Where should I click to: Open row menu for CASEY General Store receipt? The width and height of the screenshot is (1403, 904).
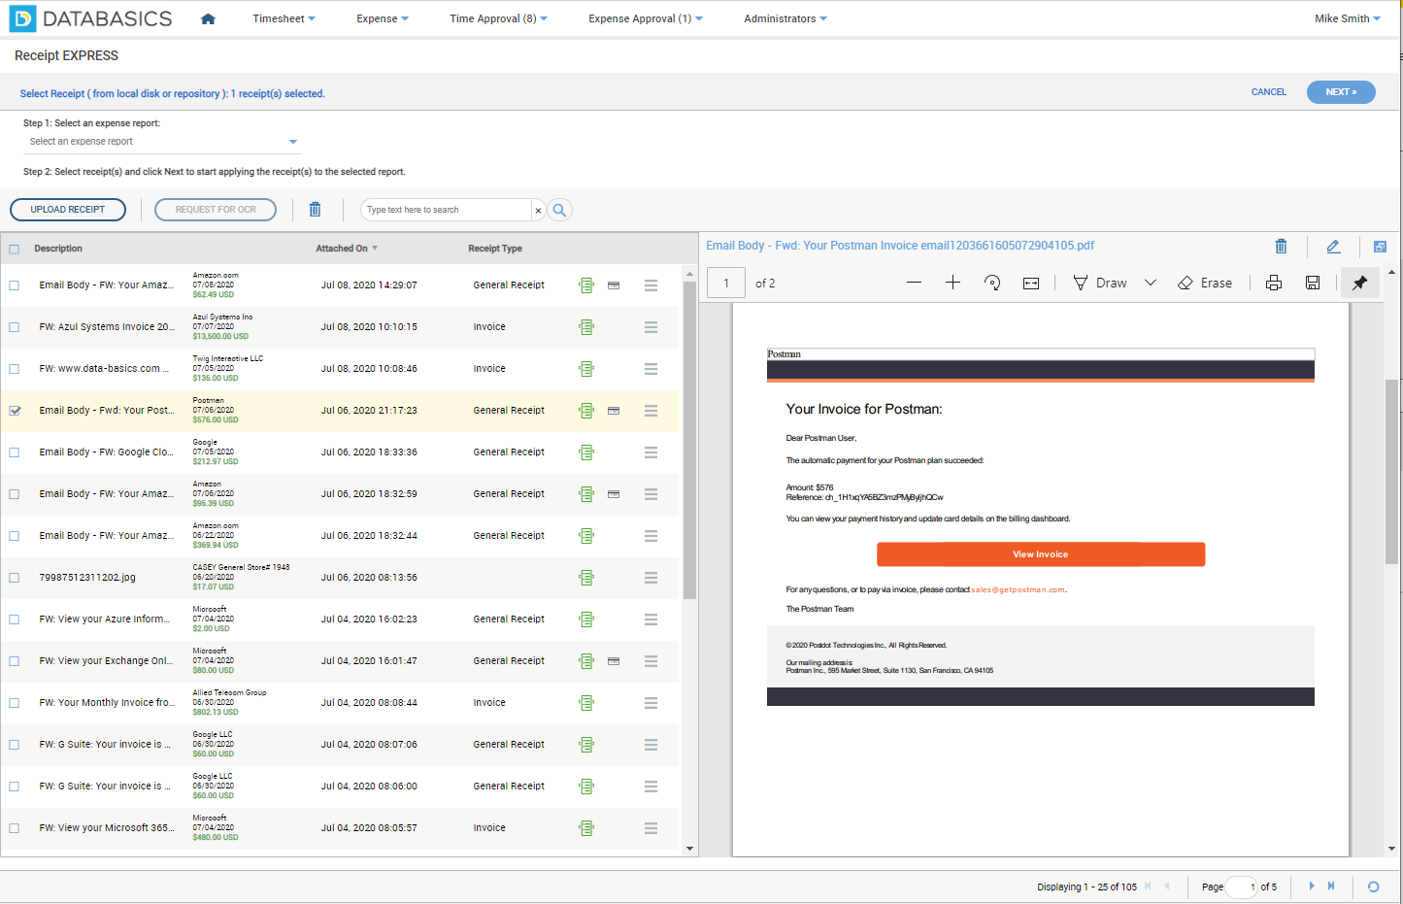(651, 578)
